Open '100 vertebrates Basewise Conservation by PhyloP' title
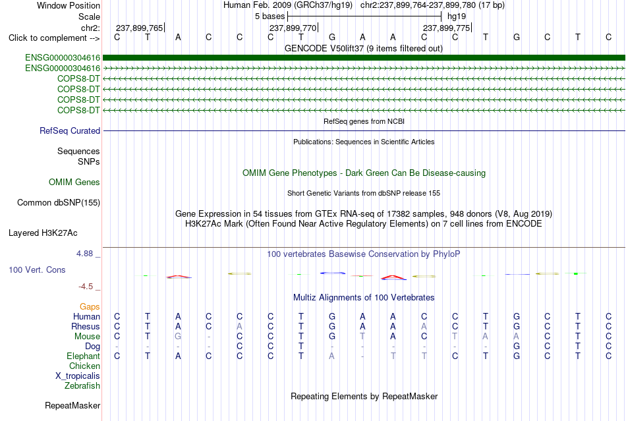 (364, 254)
